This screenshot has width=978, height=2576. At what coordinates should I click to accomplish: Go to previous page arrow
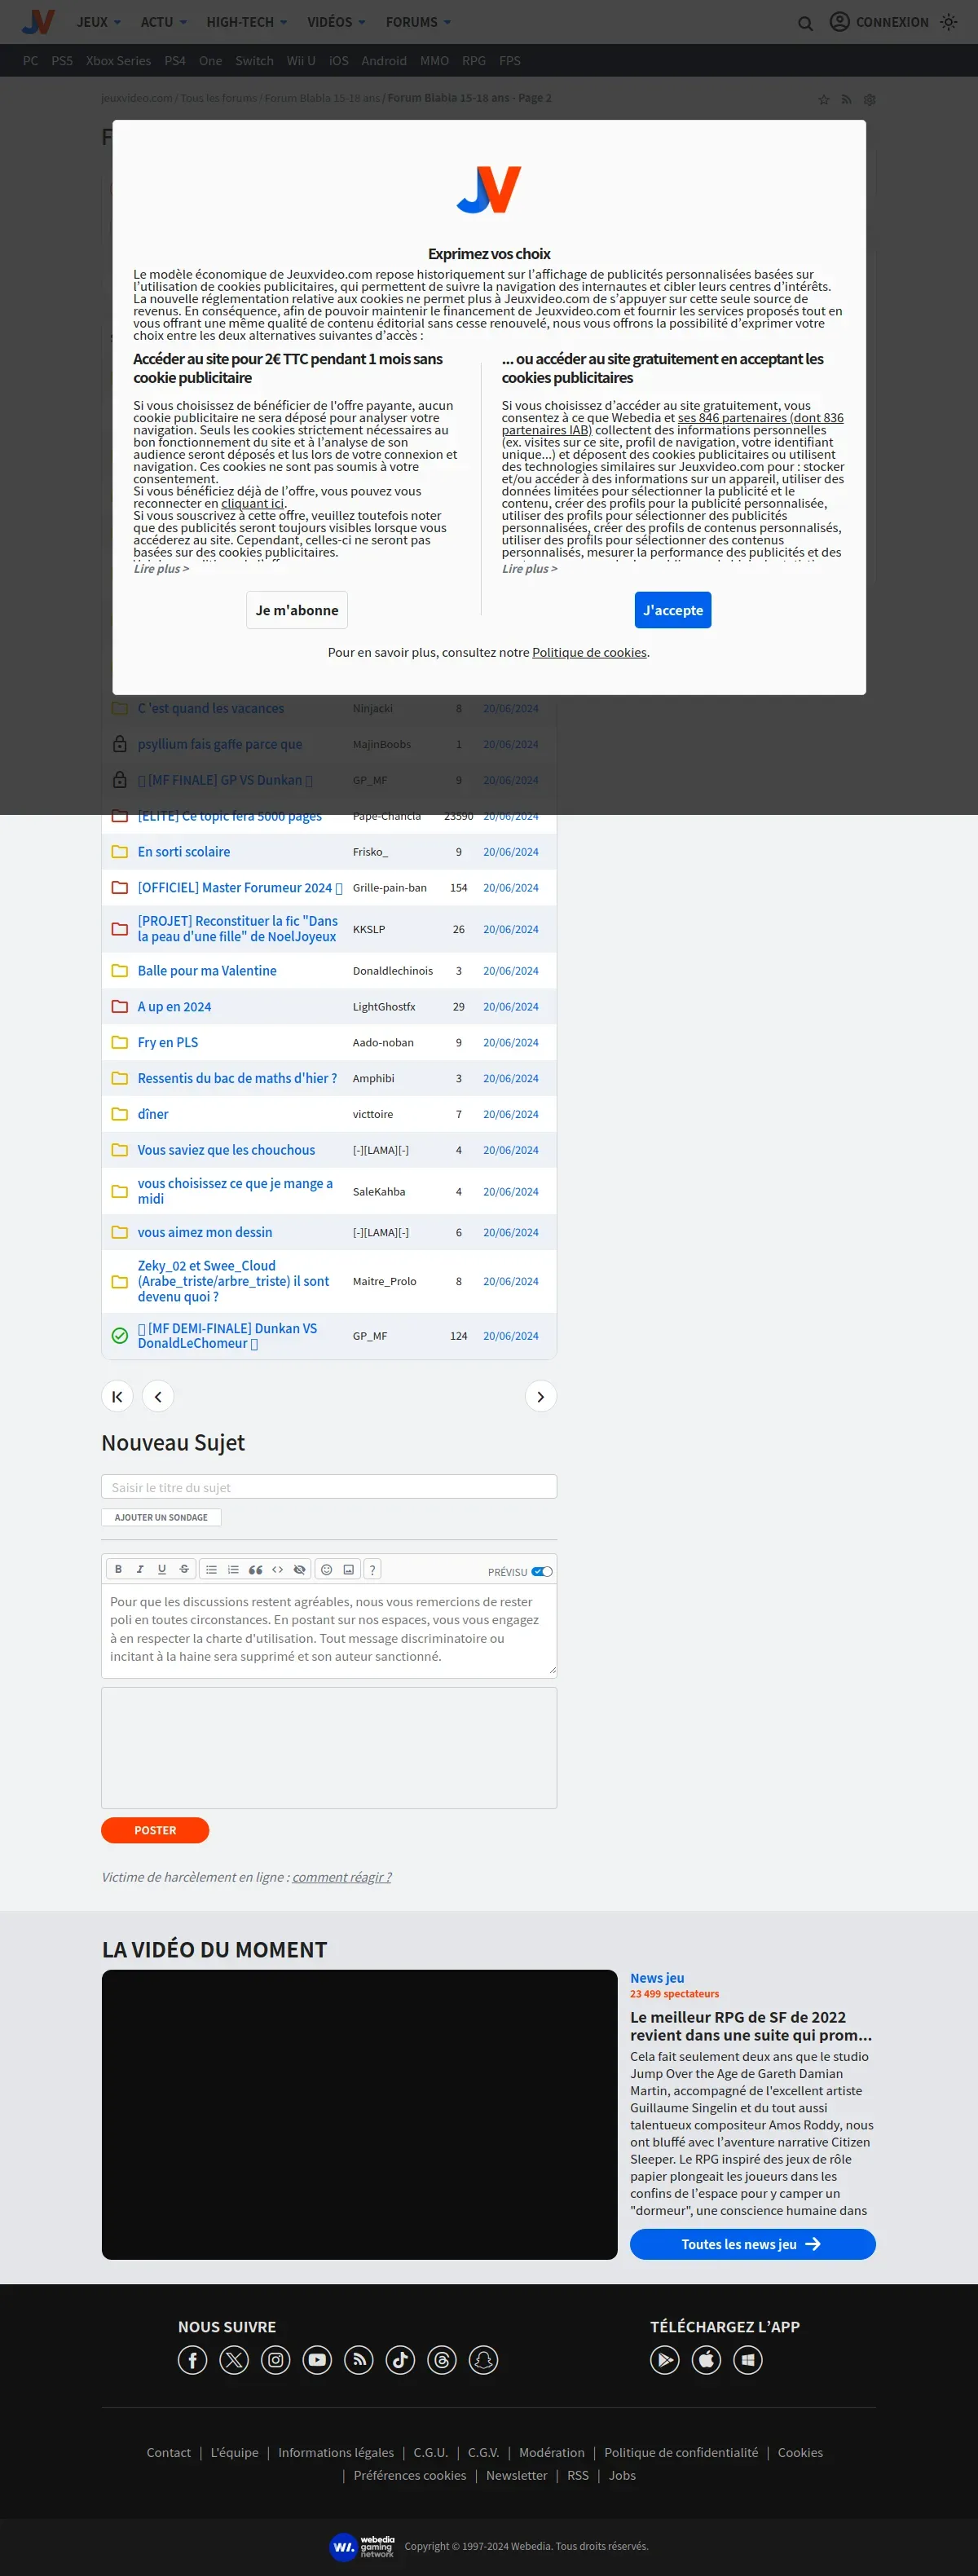pos(158,1396)
